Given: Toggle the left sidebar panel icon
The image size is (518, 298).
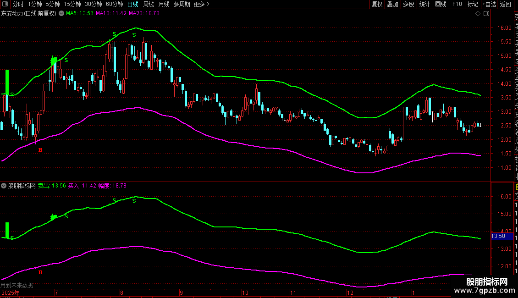Looking at the screenshot, I should click(6, 5).
